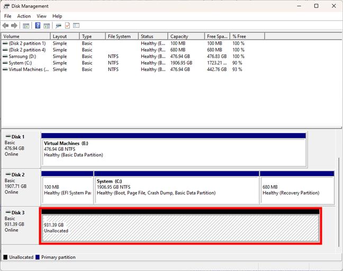This screenshot has width=343, height=271.
Task: Open the File menu
Action: [x=8, y=16]
